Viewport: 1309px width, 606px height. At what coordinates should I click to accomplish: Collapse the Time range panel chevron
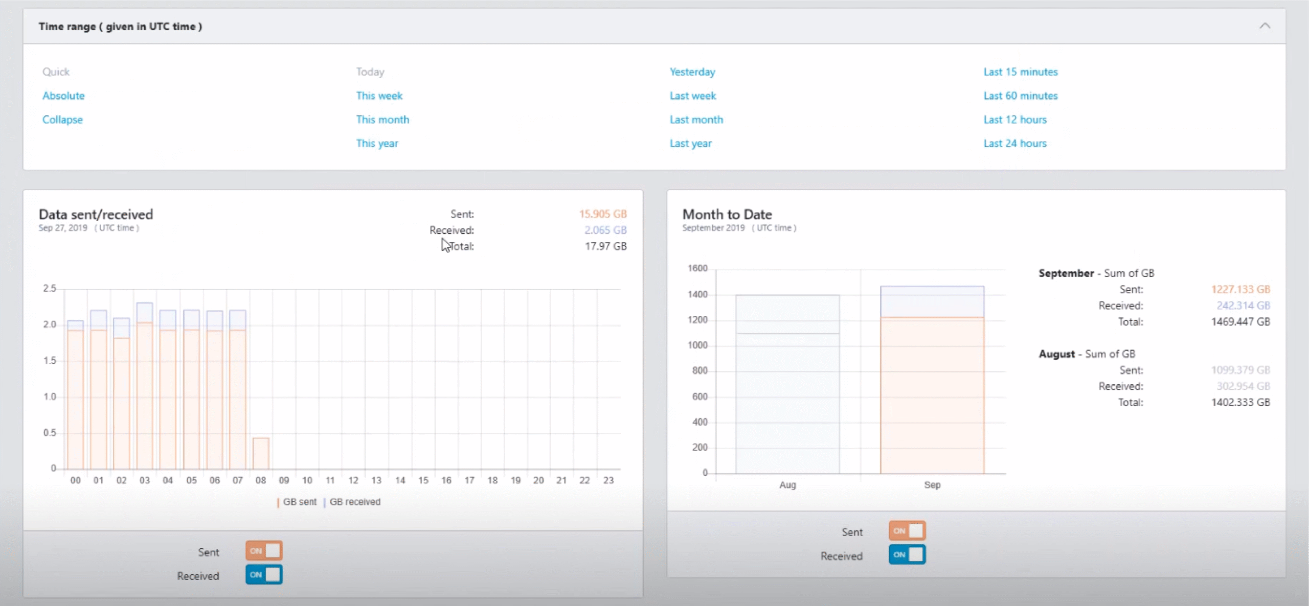[x=1264, y=26]
